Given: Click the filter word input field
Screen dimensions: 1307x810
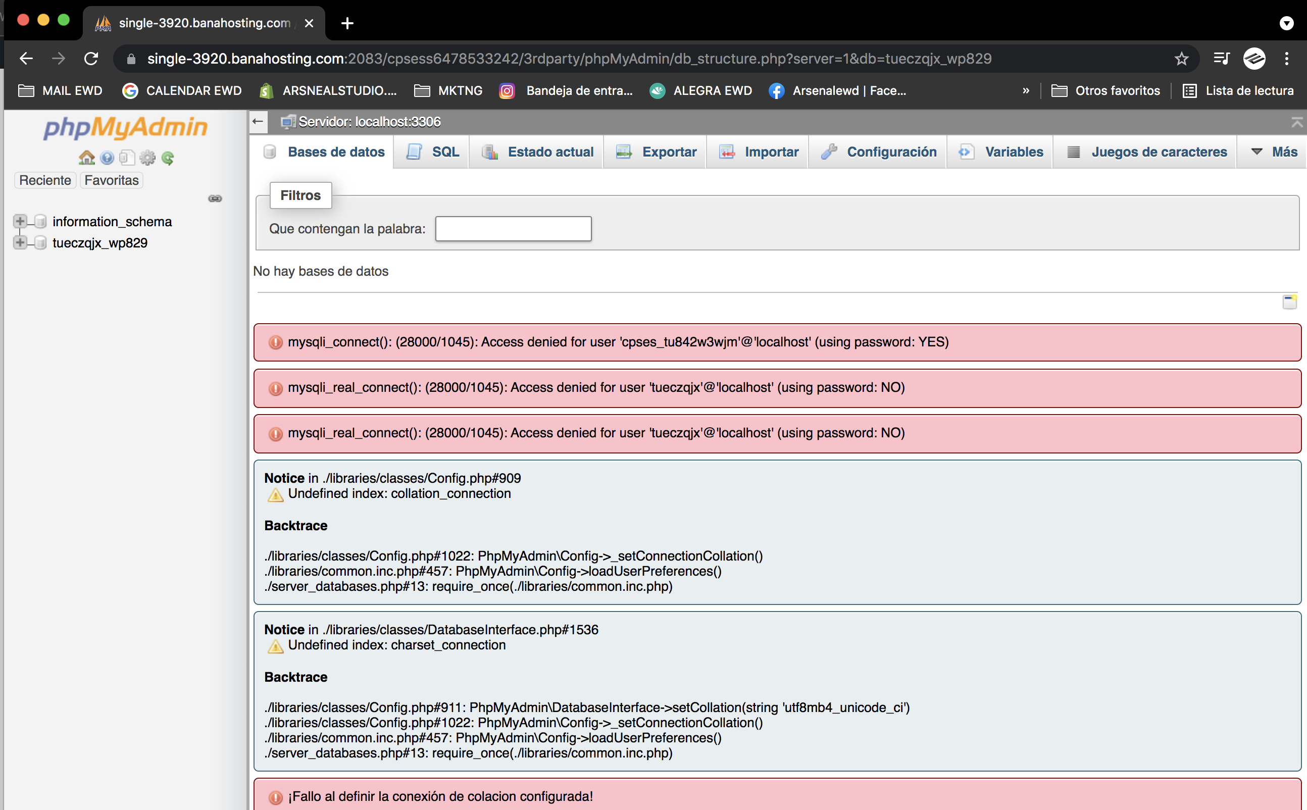Looking at the screenshot, I should 513,229.
